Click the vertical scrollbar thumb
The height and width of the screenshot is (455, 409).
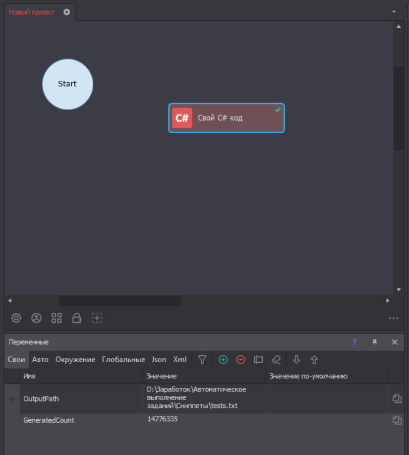399,108
